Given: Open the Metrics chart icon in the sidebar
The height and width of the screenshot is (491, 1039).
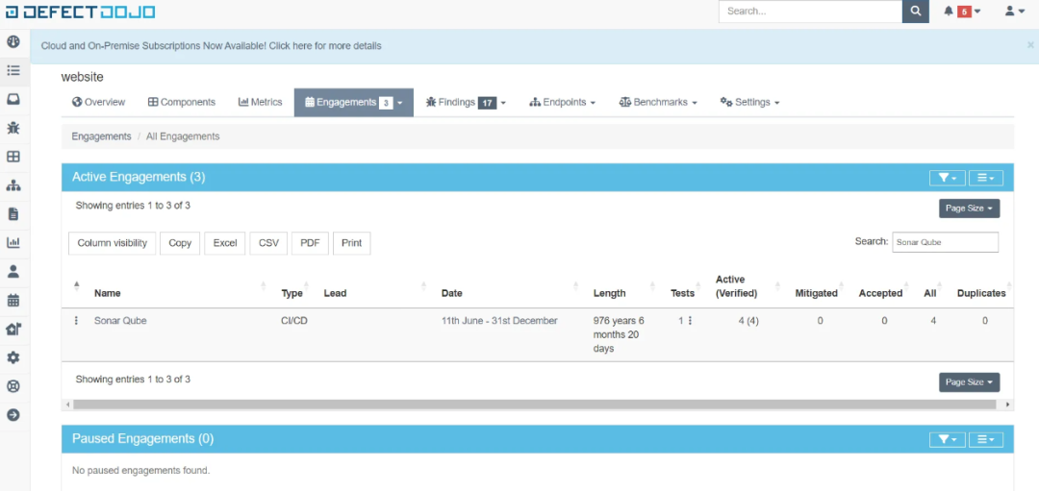Looking at the screenshot, I should [13, 243].
